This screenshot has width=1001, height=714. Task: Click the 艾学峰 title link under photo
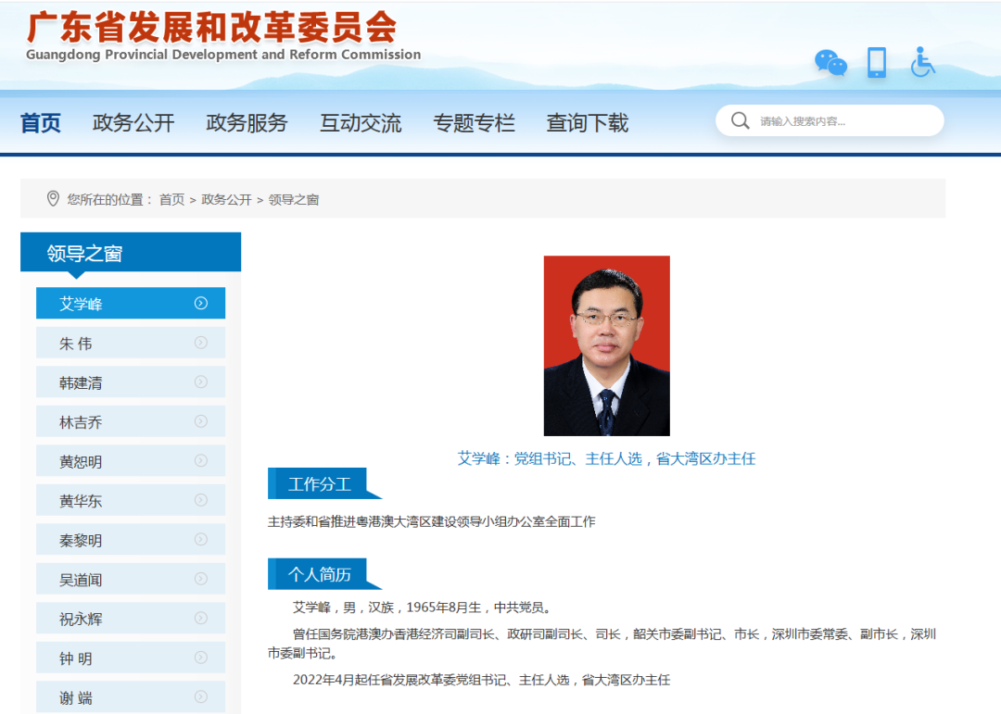click(x=606, y=458)
